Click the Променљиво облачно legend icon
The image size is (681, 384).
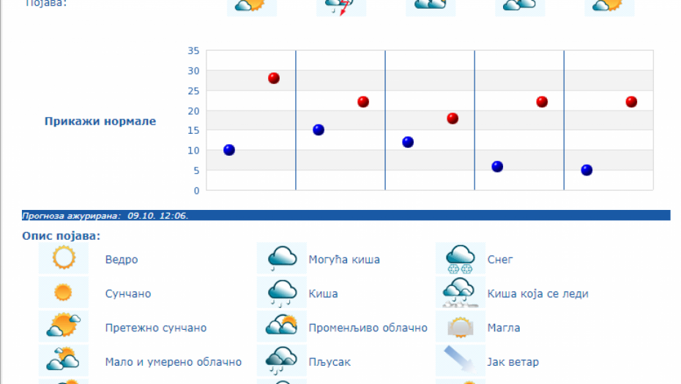(x=282, y=326)
